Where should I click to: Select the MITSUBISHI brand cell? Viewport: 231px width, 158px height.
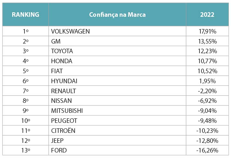pos(67,111)
